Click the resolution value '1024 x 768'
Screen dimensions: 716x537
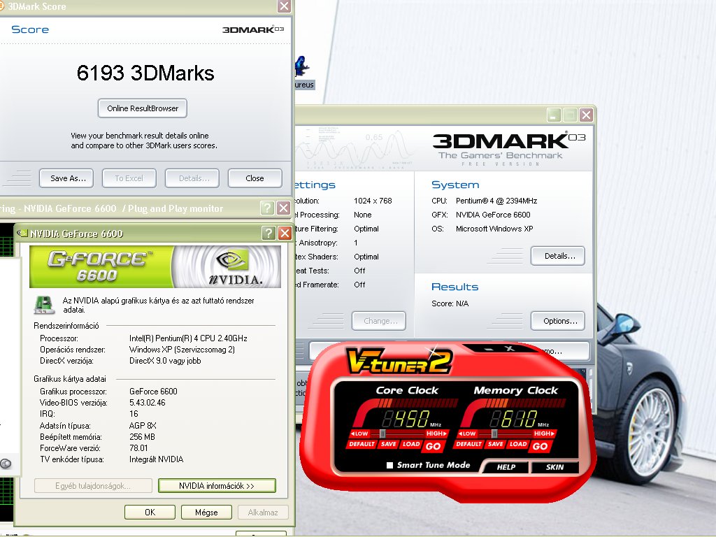373,201
